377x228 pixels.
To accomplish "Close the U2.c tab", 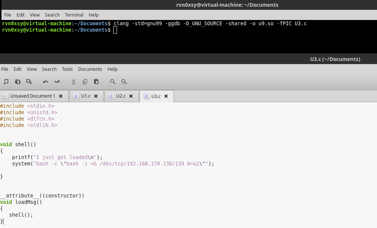I will pos(131,96).
